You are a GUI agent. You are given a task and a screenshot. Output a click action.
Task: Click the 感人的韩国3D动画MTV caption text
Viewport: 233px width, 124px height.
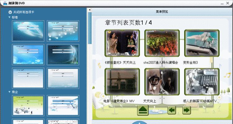pos(200,101)
